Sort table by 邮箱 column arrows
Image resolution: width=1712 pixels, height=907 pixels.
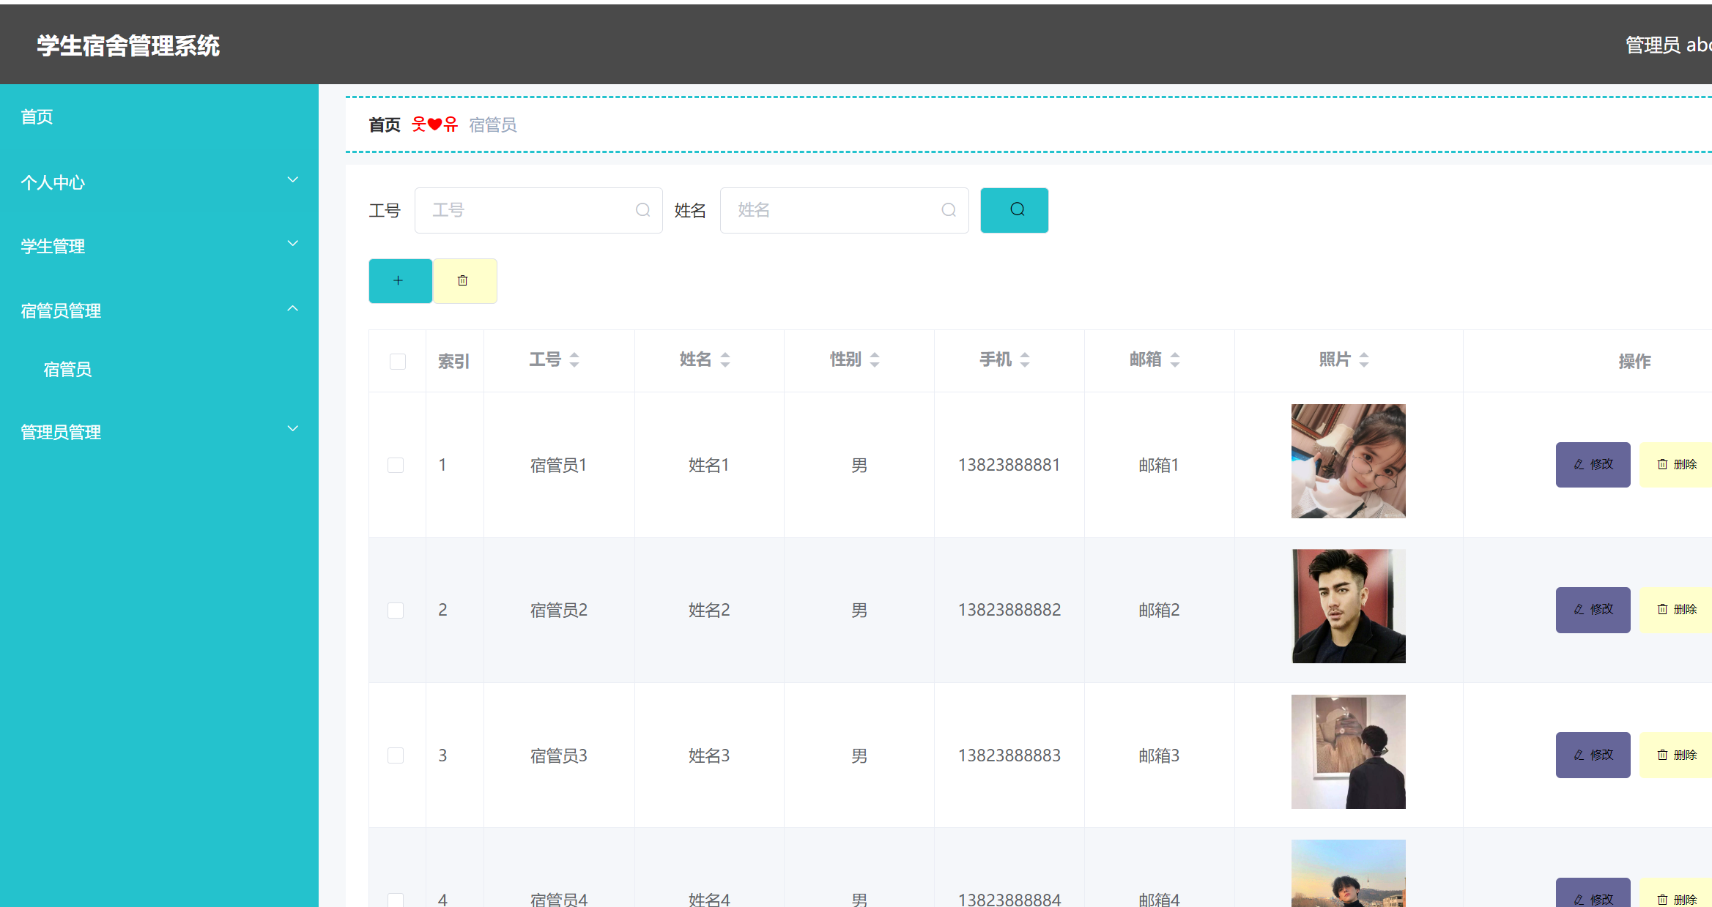[1175, 359]
